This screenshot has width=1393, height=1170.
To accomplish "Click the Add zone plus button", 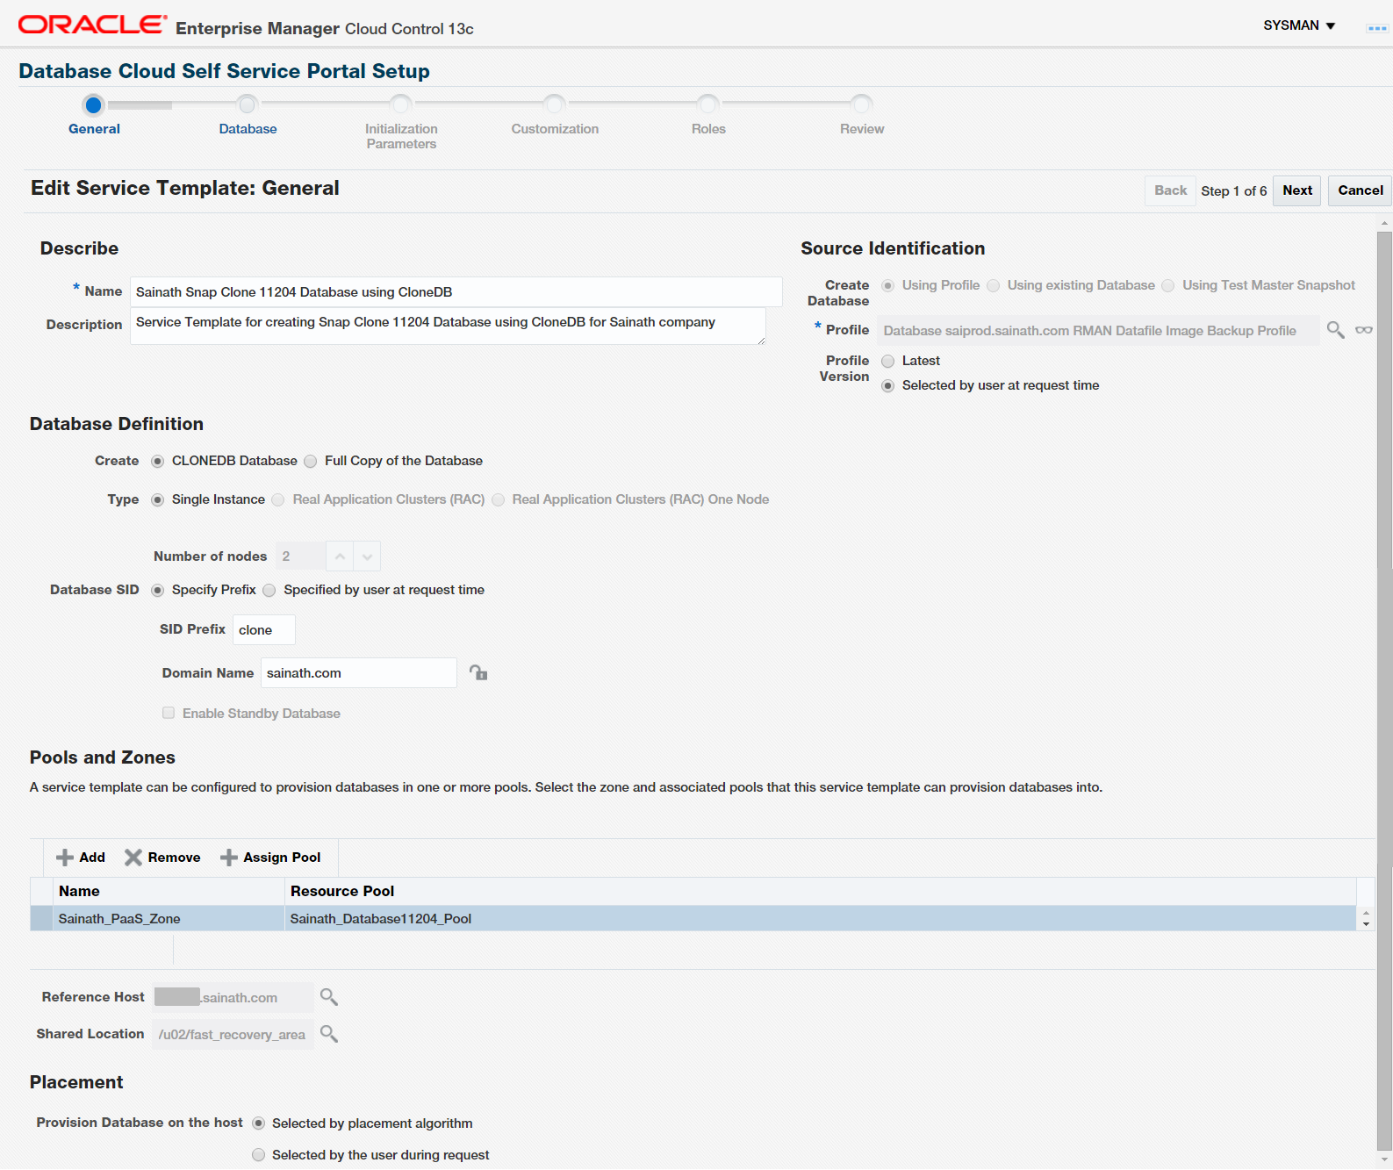I will click(x=81, y=858).
